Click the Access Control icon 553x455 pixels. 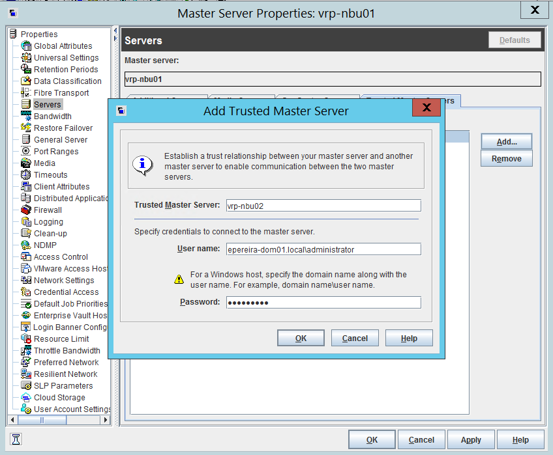point(26,256)
